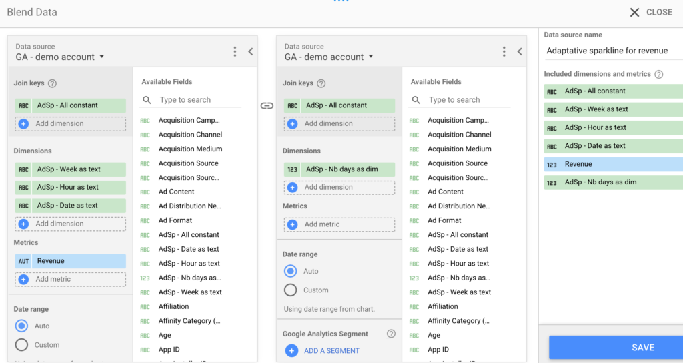
Task: Click ABC icon beside Acquisition Camp in first fields
Action: click(145, 121)
